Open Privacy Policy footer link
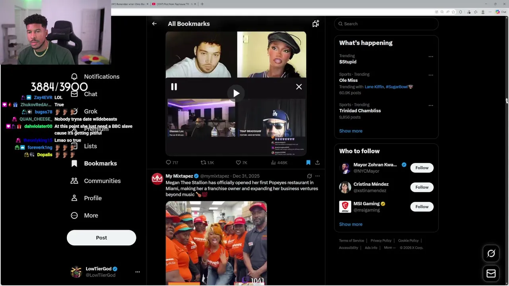This screenshot has width=509, height=286. pos(381,241)
